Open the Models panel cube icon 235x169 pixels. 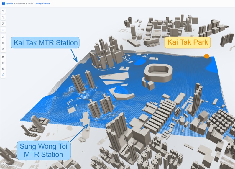3,11
